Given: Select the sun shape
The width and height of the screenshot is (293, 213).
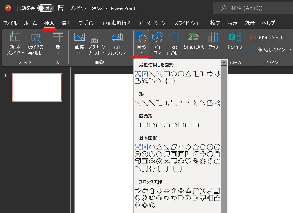Looking at the screenshot, I should pos(203,161).
